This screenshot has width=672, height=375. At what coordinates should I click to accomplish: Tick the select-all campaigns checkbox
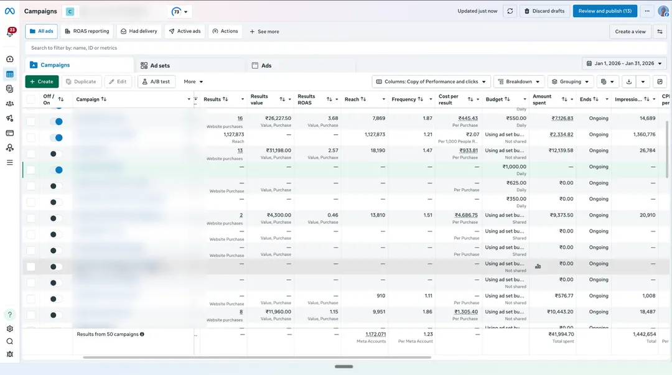31,100
